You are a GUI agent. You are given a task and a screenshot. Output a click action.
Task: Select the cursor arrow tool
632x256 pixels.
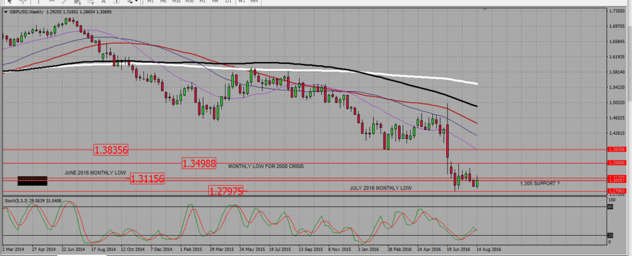[9, 2]
